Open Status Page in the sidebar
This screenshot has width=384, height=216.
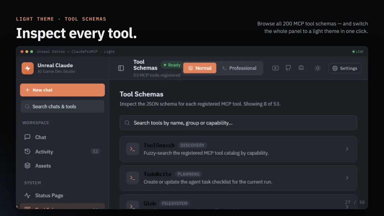(62, 196)
